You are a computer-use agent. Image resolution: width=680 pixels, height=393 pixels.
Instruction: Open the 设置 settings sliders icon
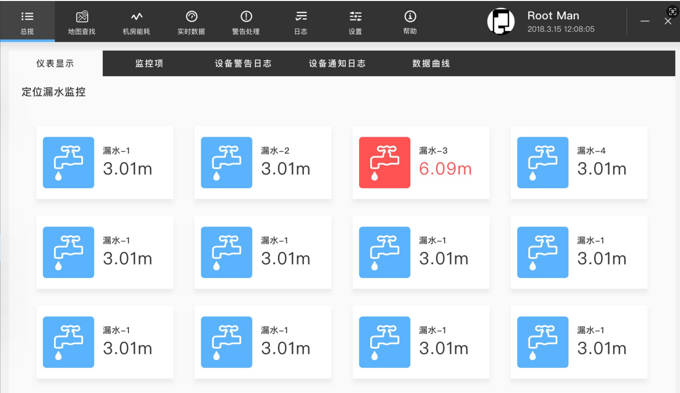click(356, 17)
